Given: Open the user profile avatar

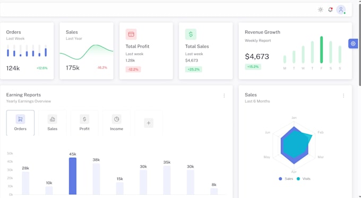Looking at the screenshot, I should coord(341,10).
